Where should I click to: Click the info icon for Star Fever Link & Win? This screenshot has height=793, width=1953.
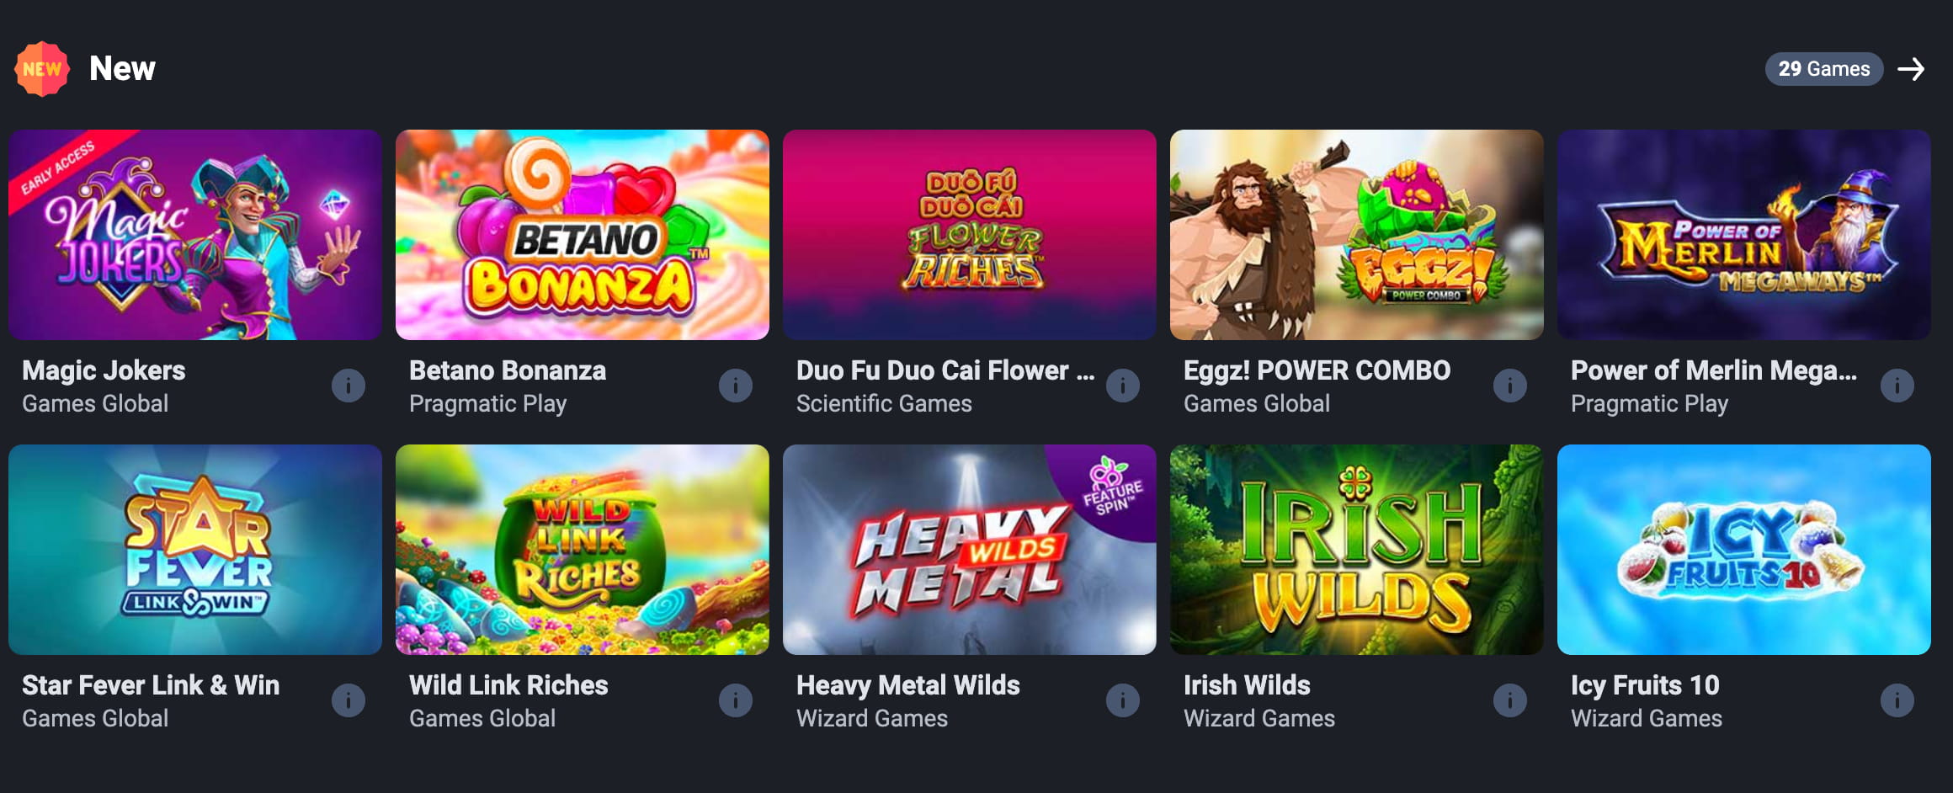[348, 700]
